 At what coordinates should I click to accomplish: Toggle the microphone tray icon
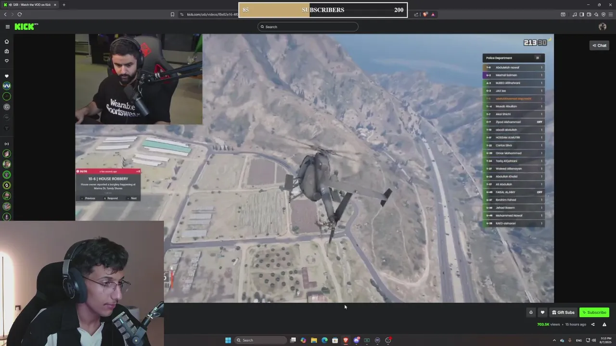click(570, 340)
